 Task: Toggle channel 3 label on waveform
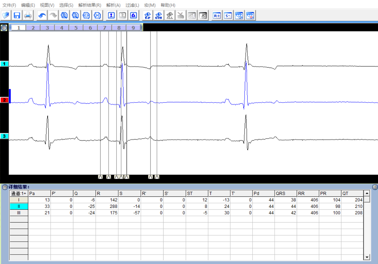4,136
